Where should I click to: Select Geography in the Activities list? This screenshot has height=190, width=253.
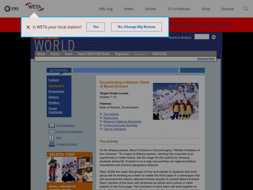tap(56, 85)
